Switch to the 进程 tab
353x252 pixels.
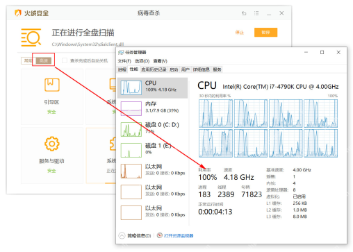122,69
